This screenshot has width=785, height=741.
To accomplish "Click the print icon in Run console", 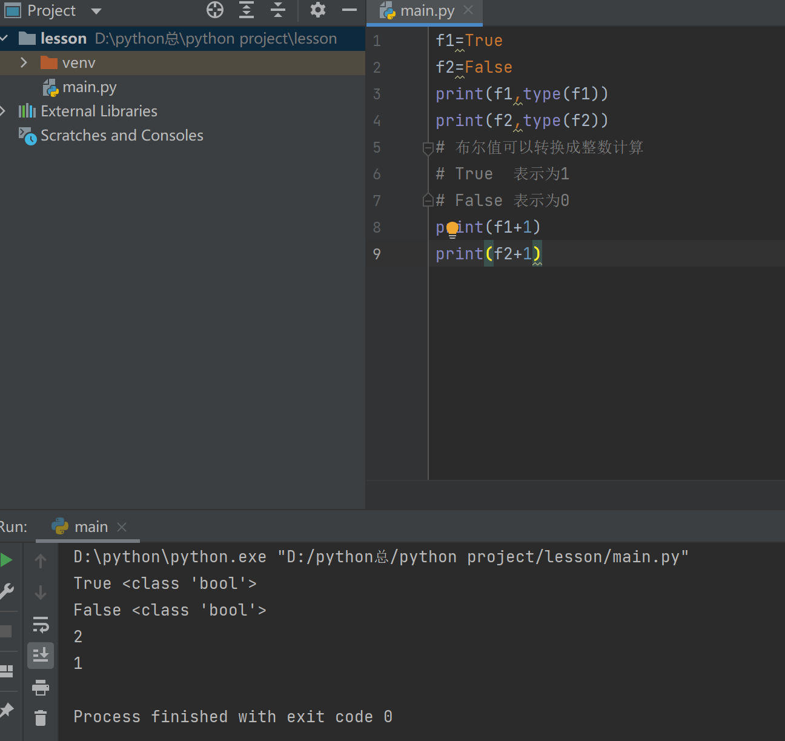I will [41, 687].
